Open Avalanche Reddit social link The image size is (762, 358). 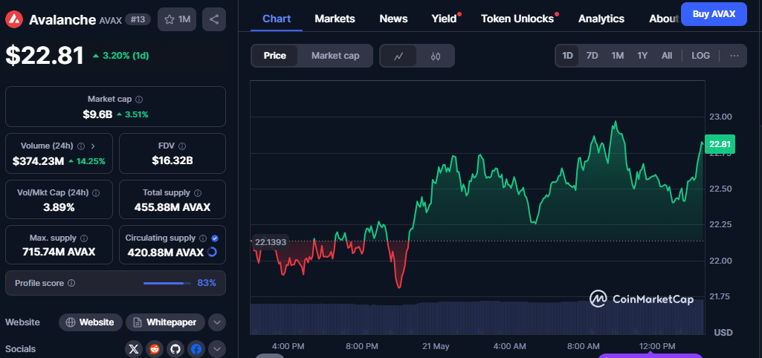click(x=155, y=349)
